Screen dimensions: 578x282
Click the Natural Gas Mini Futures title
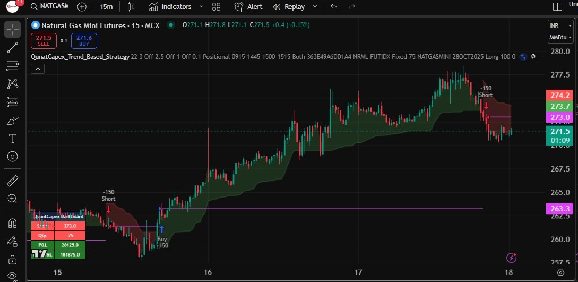100,25
